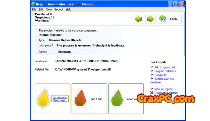
Task: Click the arrow beside Program Database
Action: (x=152, y=71)
